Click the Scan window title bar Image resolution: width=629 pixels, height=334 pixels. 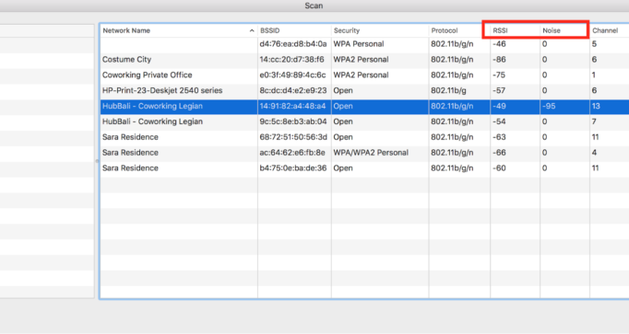tap(314, 6)
